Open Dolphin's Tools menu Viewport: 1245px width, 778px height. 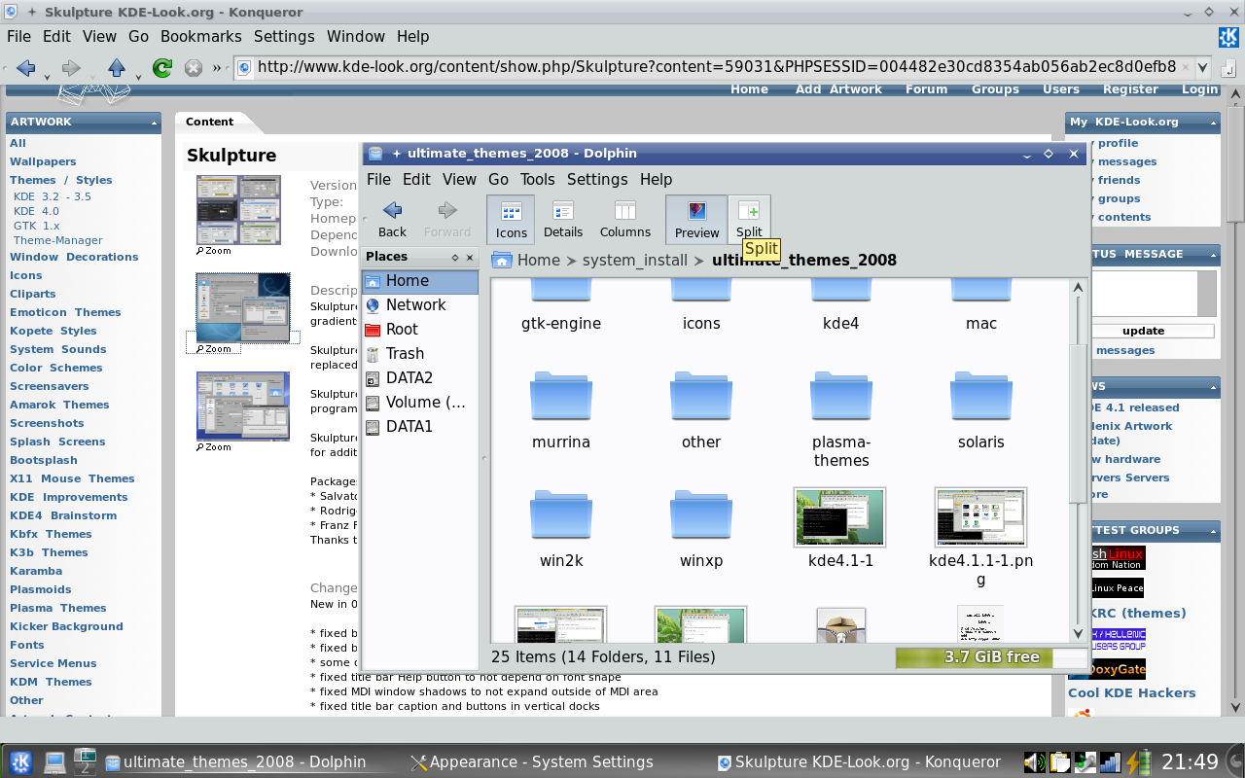[x=537, y=179]
